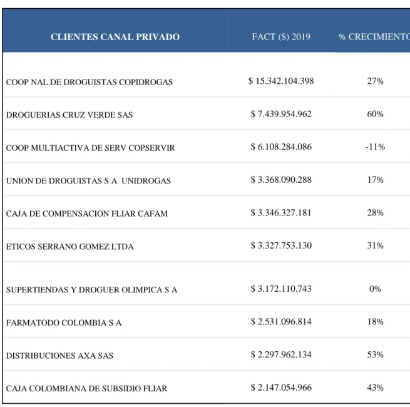410x407 pixels.
Task: Select COOP NAL DE DROGUISTAS COPIDROGAS cell
Action: (89, 82)
